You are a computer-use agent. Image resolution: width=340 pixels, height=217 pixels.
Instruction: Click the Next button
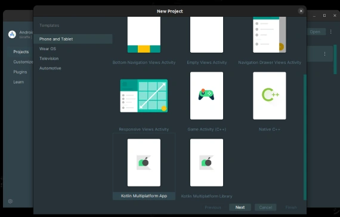tap(240, 207)
